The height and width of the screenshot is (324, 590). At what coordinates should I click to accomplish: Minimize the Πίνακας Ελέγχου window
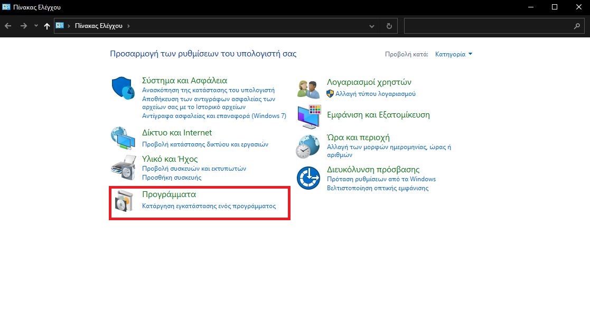[x=530, y=7]
